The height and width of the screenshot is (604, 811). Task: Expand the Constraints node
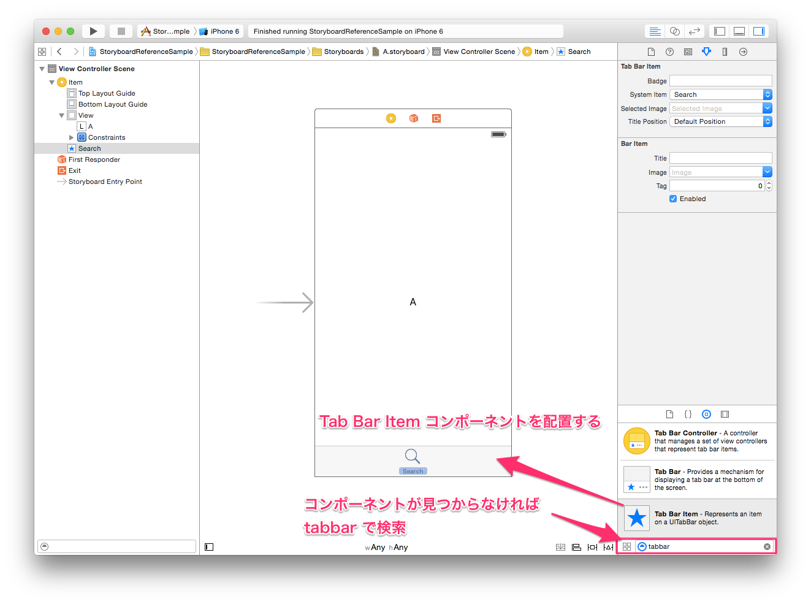[x=71, y=137]
